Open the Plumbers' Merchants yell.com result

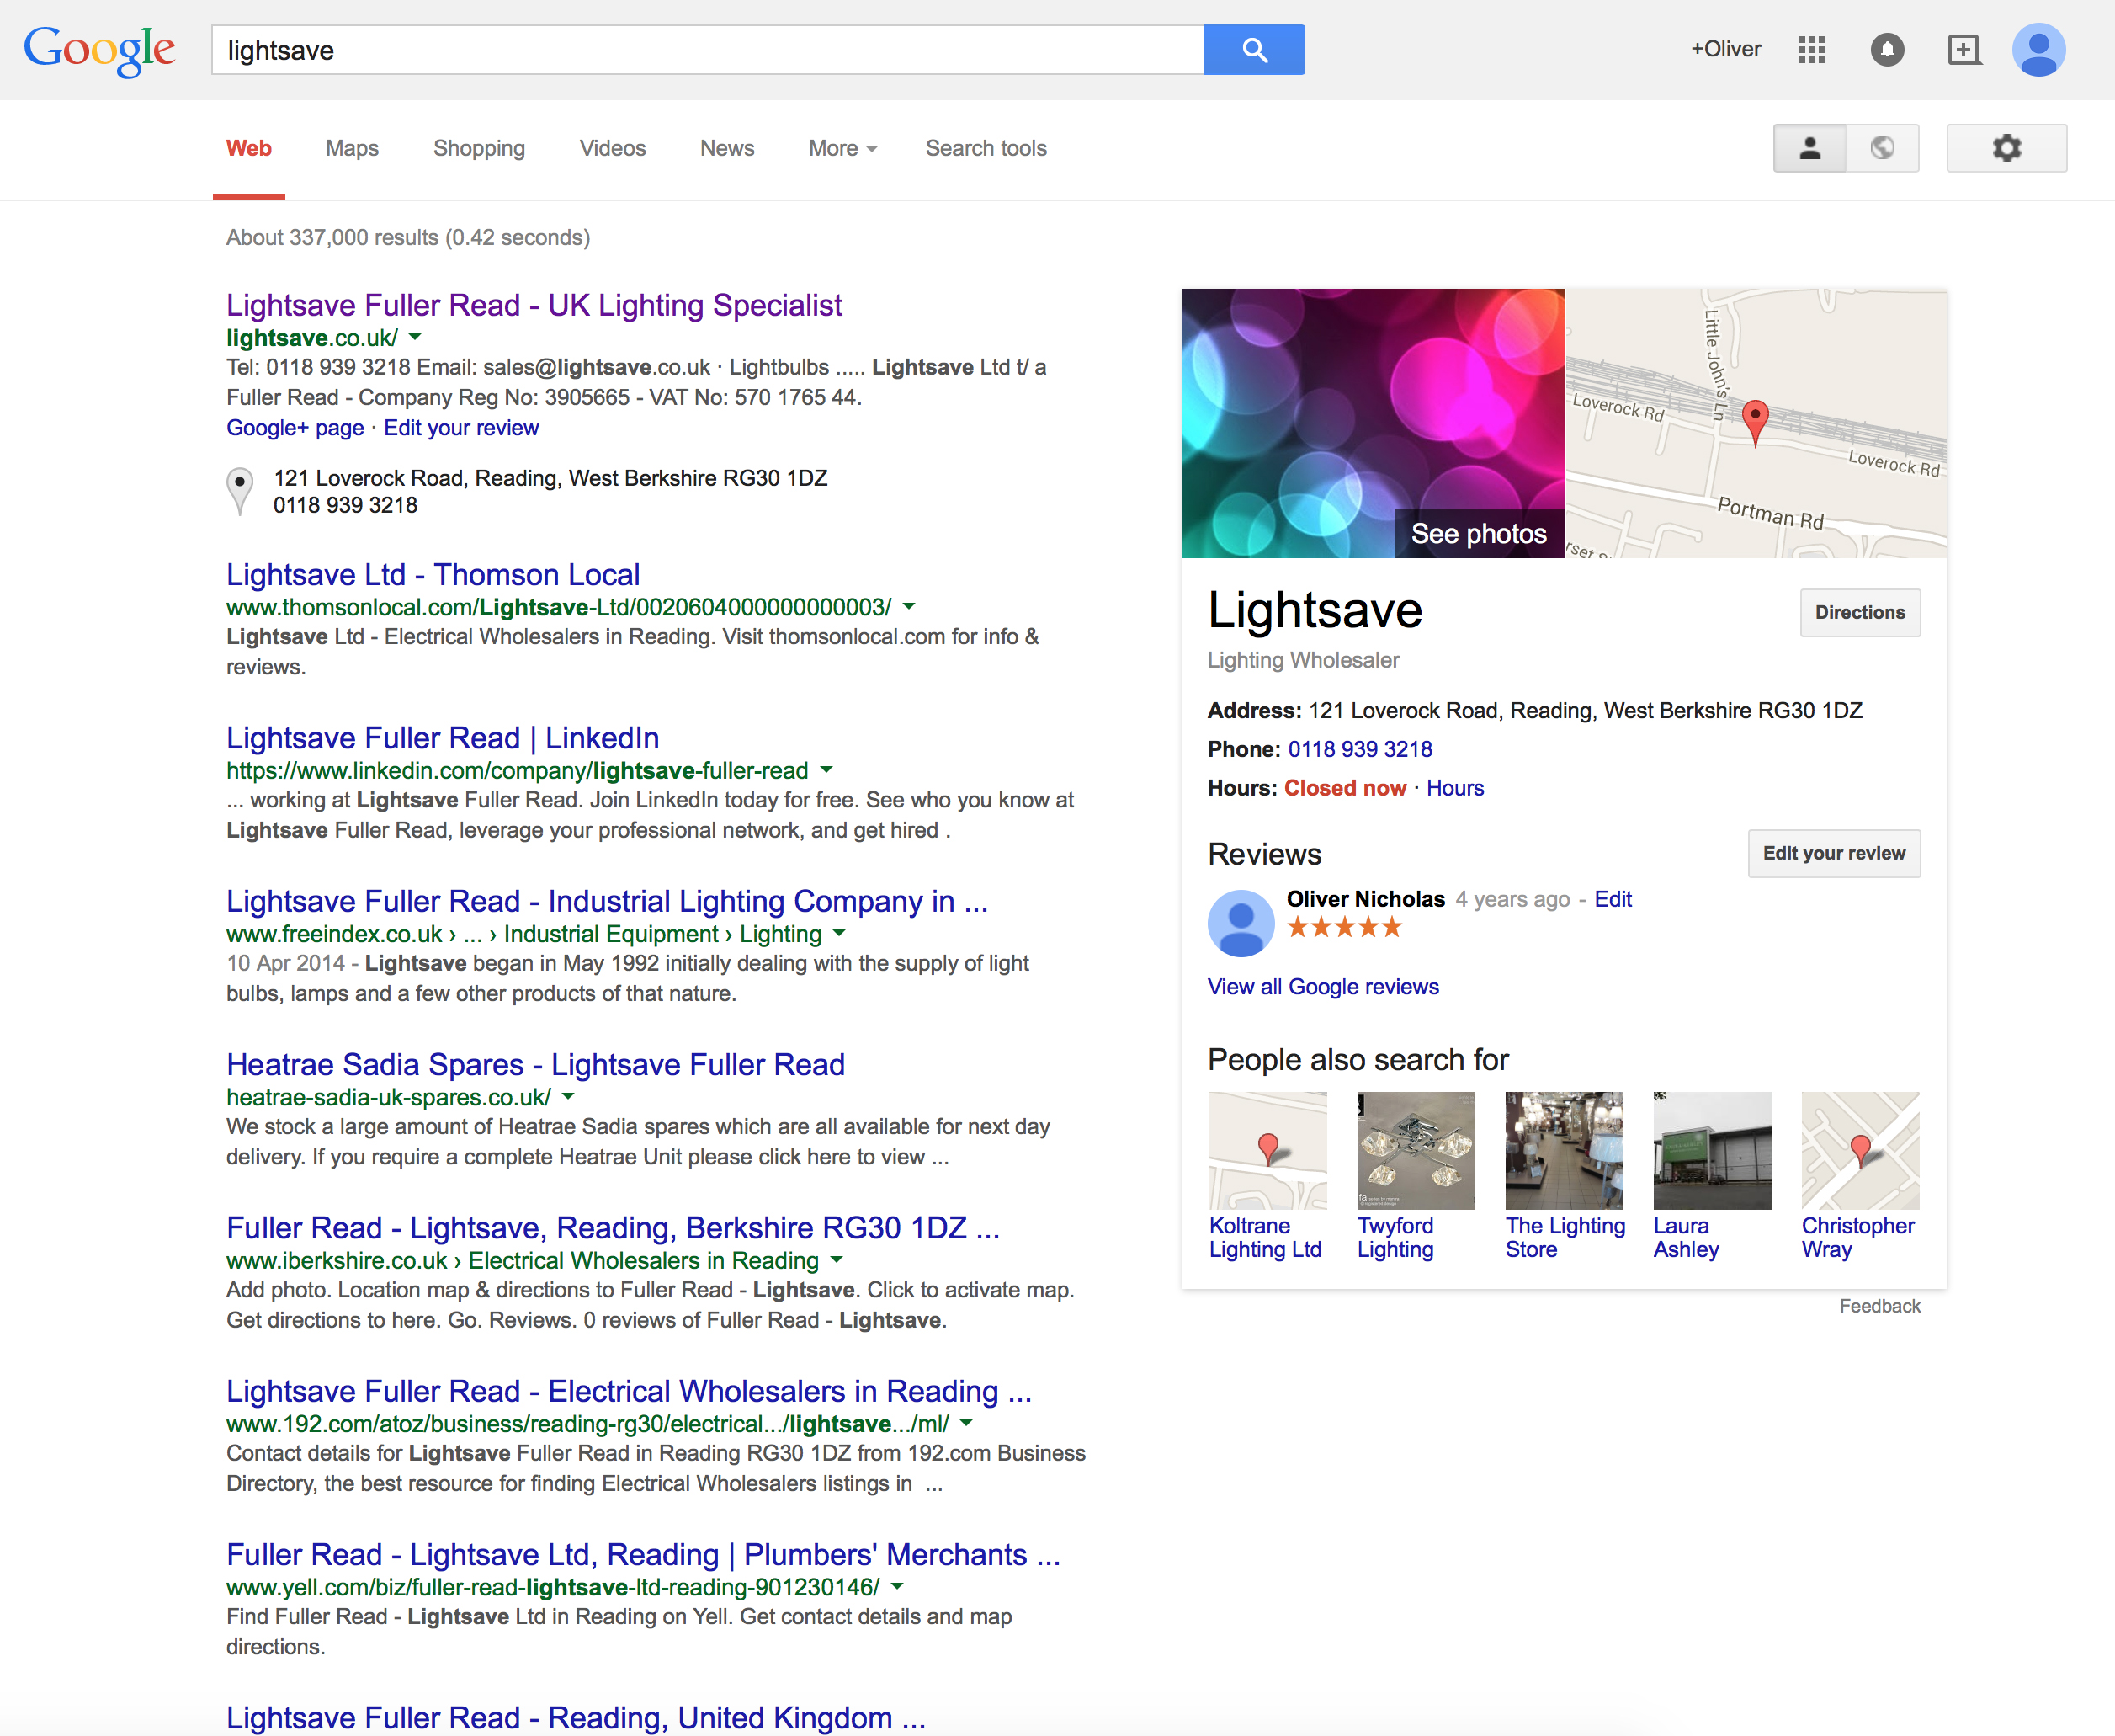point(643,1554)
